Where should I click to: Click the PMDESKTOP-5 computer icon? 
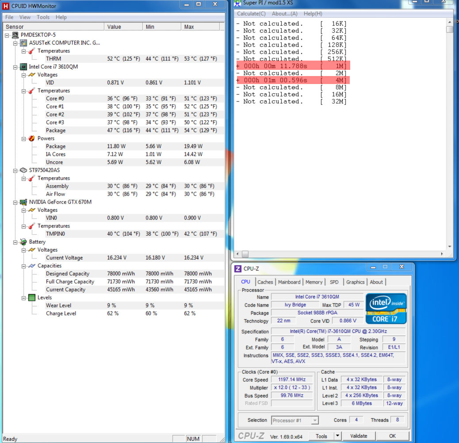(x=15, y=35)
